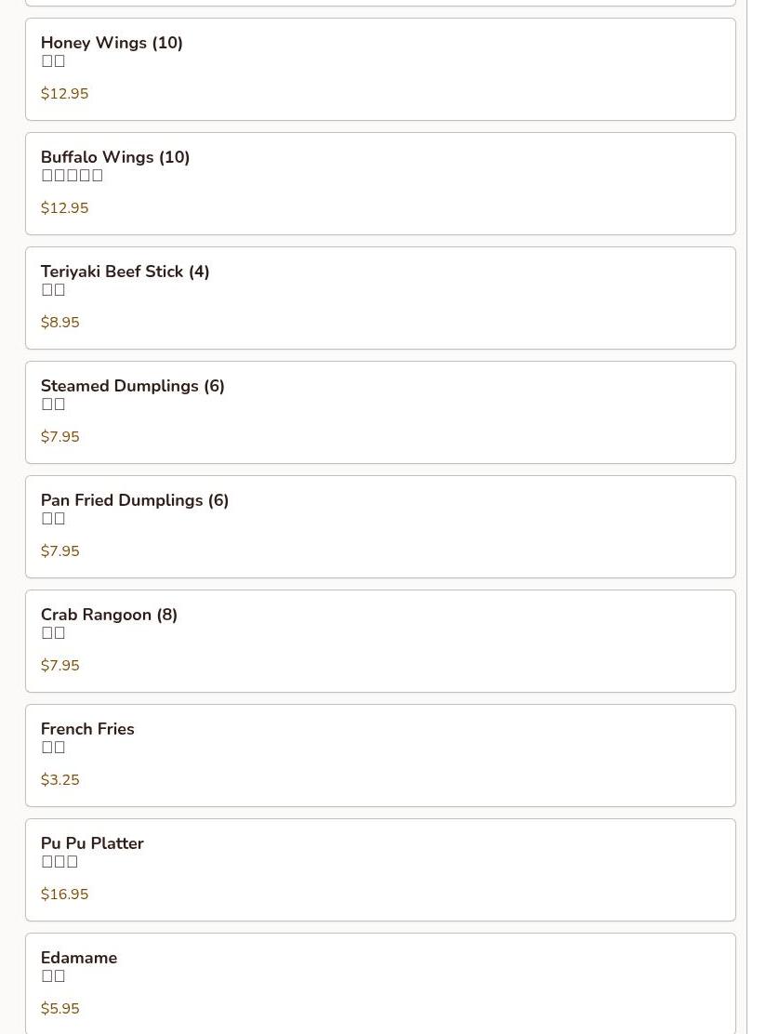Viewport: 766px width, 1034px height.
Task: Click the $12.95 price under Honey Wings
Action: pos(64,94)
